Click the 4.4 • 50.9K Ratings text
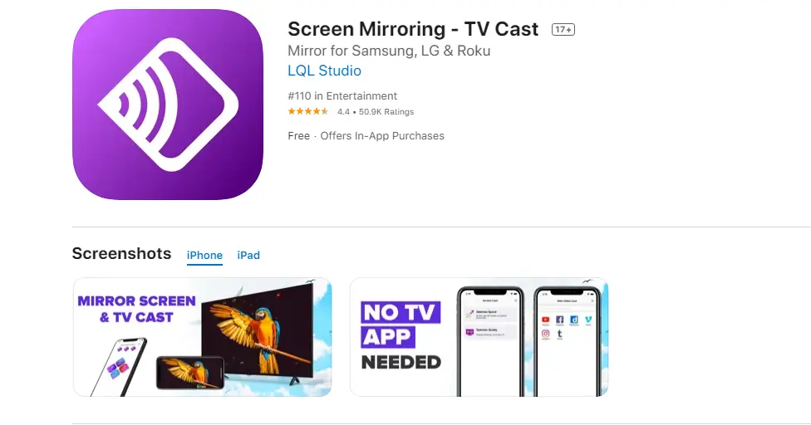811x425 pixels. (376, 111)
